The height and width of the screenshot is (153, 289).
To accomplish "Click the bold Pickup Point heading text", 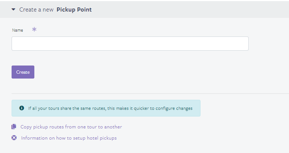I will 74,10.
